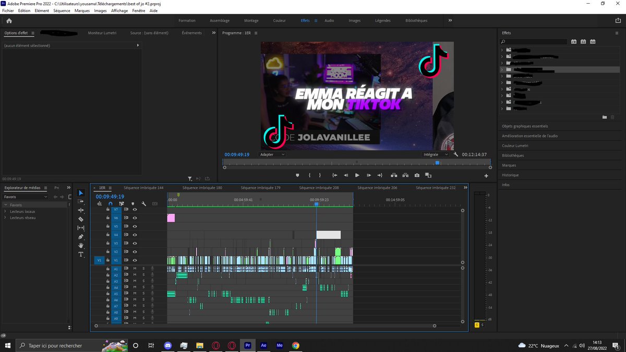Screen dimensions: 626x352
Task: Add a marker in Program monitor
Action: click(297, 175)
